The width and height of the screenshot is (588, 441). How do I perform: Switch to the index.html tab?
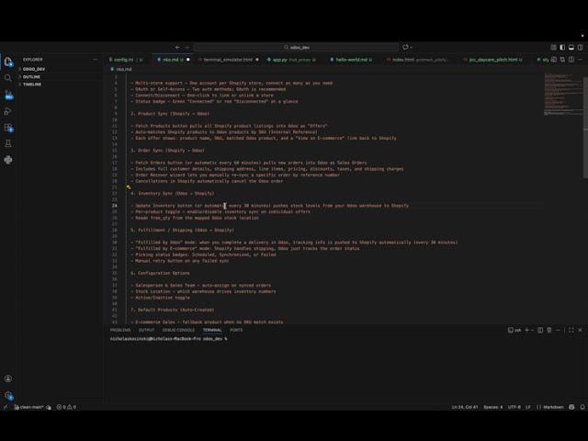coord(420,60)
